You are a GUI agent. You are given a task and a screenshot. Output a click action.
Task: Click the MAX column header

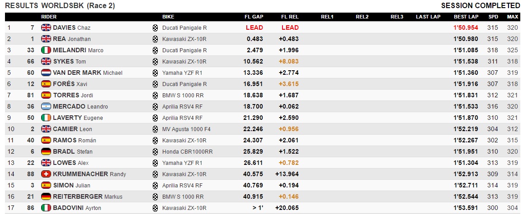513,17
